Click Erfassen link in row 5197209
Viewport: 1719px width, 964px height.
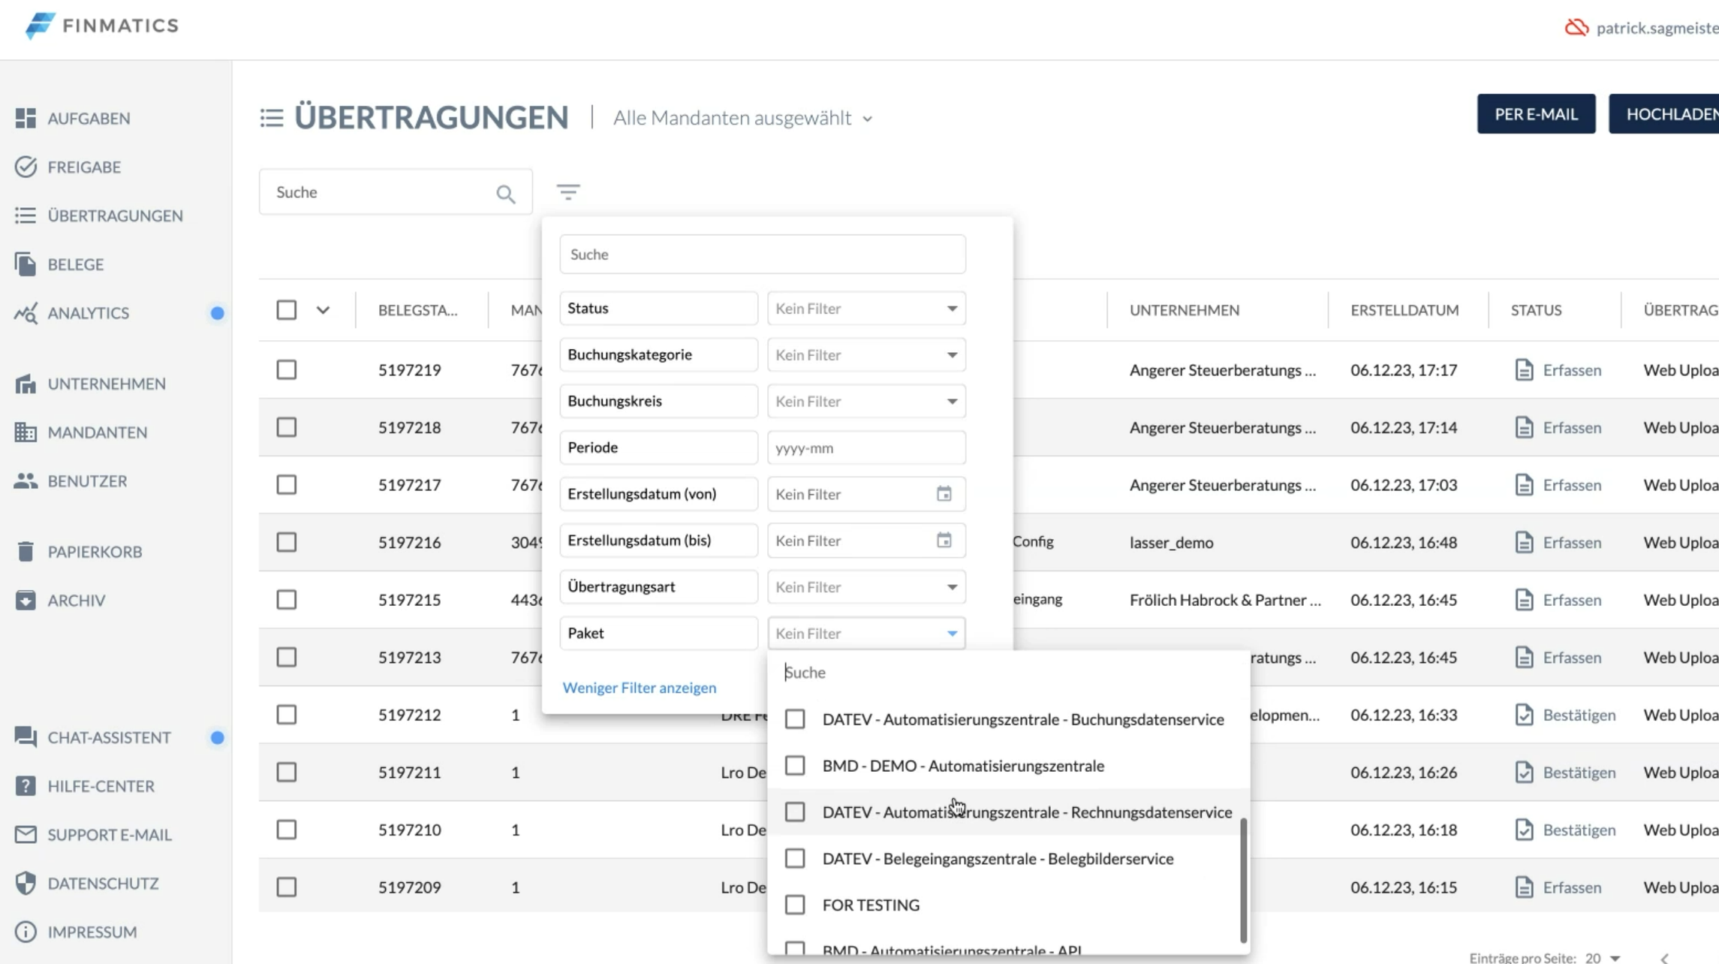1572,887
